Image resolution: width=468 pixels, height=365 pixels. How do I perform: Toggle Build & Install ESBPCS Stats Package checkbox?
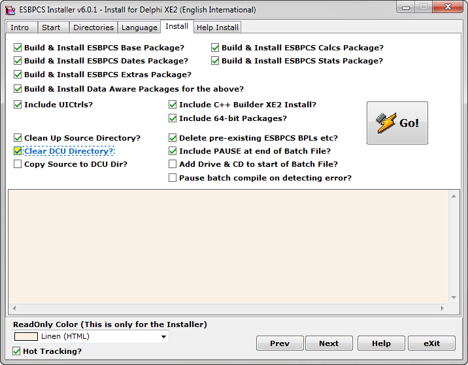point(215,61)
